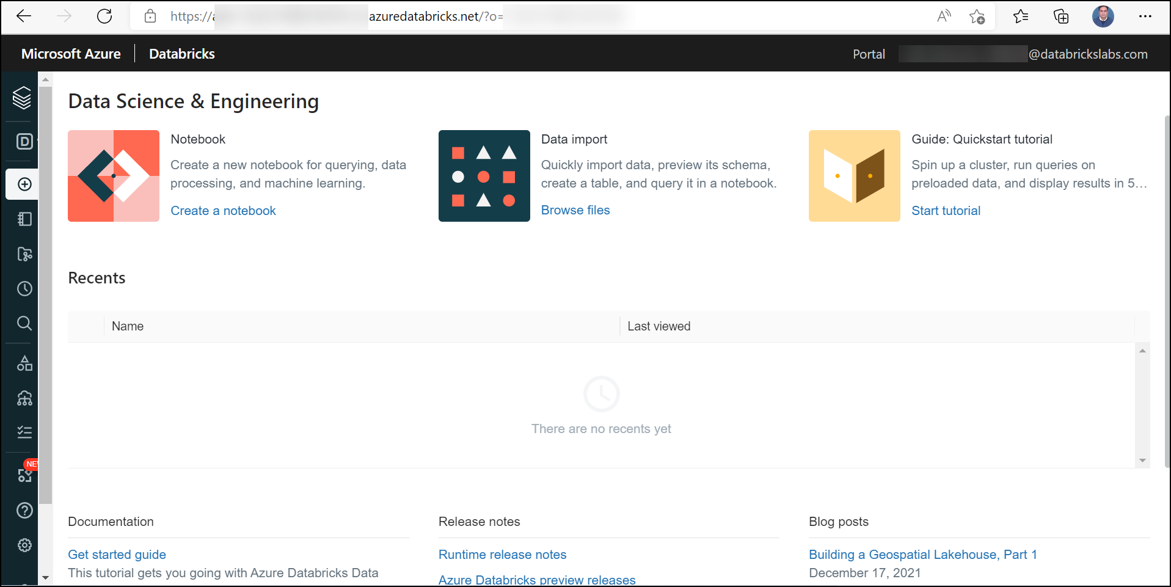
Task: Open the Runtime release notes link
Action: point(502,555)
